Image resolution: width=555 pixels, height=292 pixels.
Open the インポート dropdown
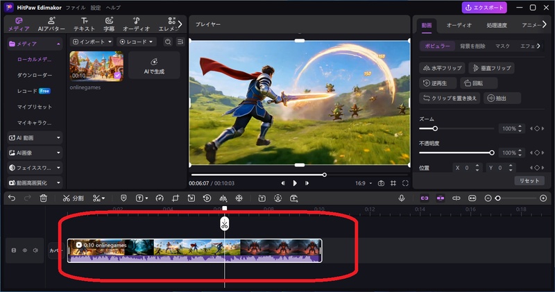[92, 42]
